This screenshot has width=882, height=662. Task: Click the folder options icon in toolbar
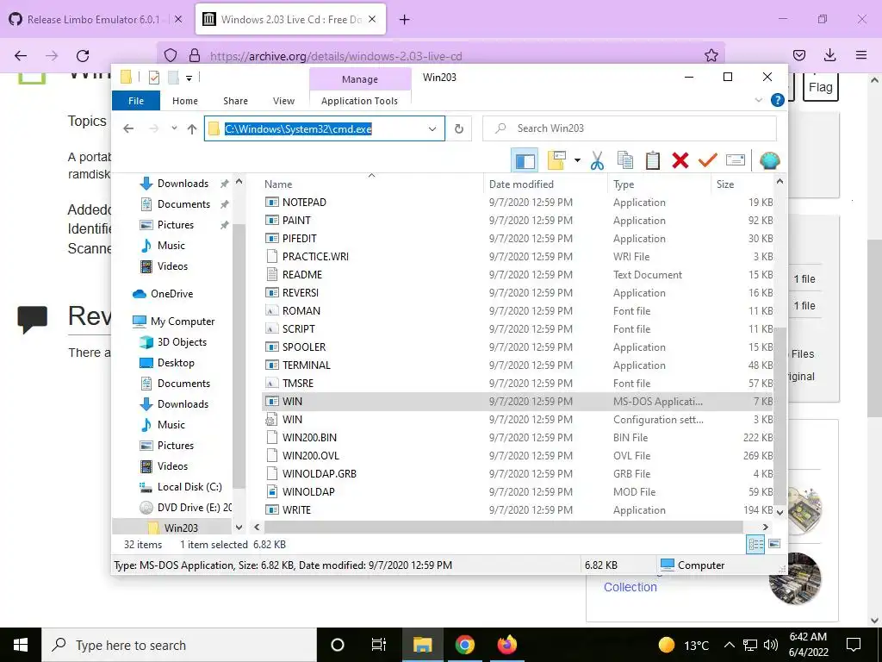click(x=556, y=161)
